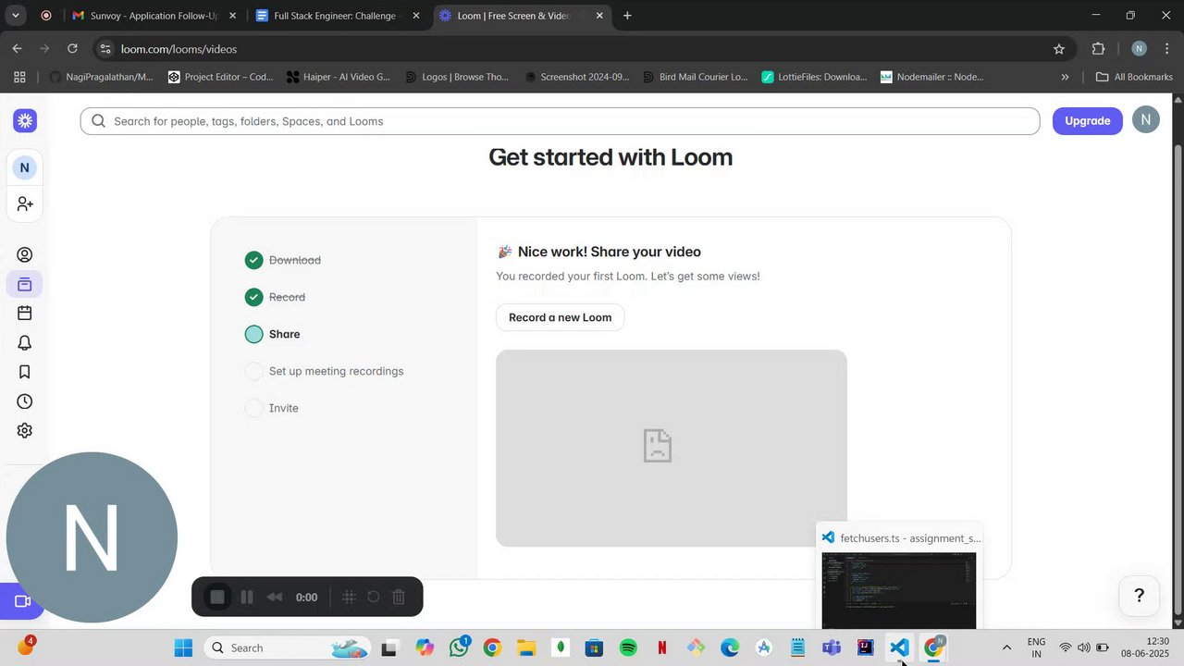Click the Upgrade button
Screen dimensions: 1184x666
[x=1088, y=121]
